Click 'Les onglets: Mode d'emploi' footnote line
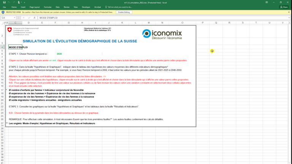Image resolution: width=292 pixels, height=164 pixels. pos(52,123)
